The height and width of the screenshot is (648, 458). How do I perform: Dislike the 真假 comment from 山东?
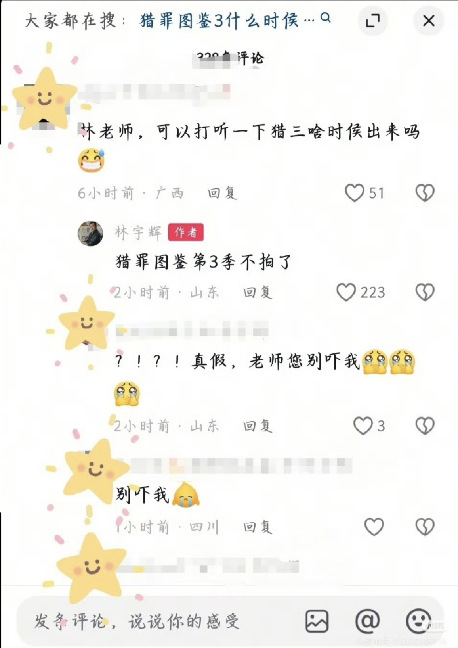(x=425, y=426)
